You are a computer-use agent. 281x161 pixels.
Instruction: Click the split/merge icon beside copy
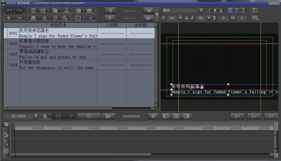[x=66, y=11]
